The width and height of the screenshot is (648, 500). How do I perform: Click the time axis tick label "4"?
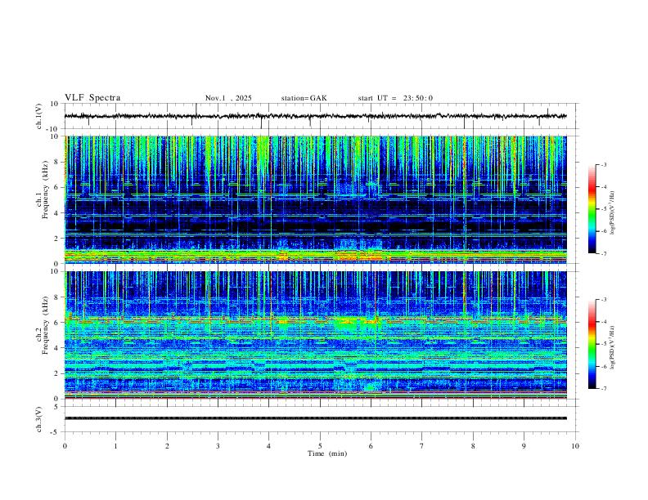tap(269, 446)
